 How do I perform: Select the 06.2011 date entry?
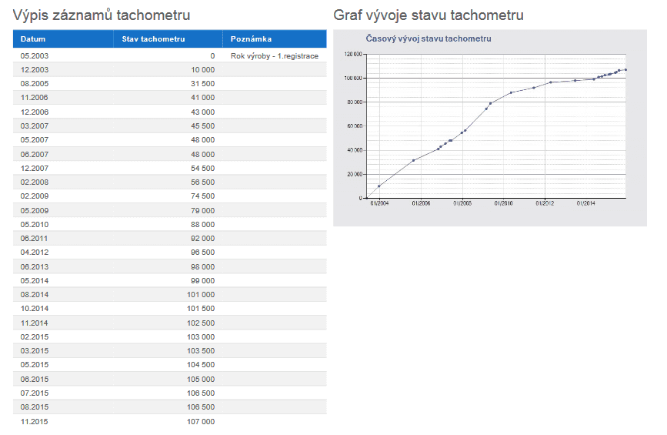tap(35, 239)
